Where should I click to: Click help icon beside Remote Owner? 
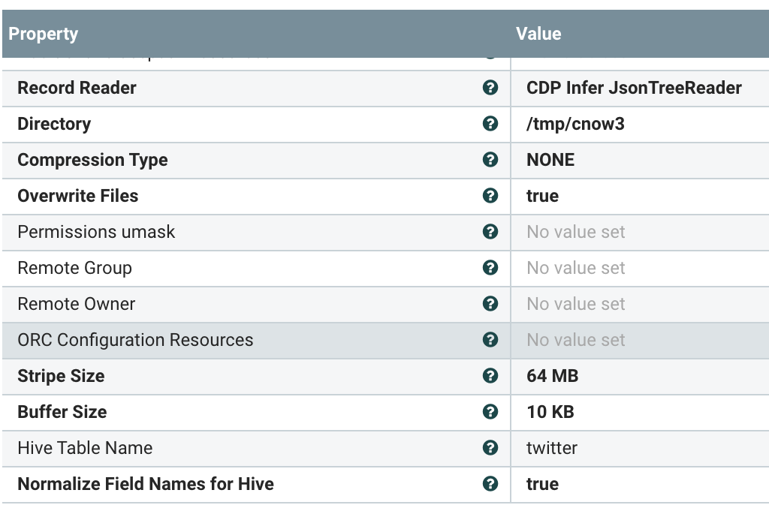coord(490,304)
